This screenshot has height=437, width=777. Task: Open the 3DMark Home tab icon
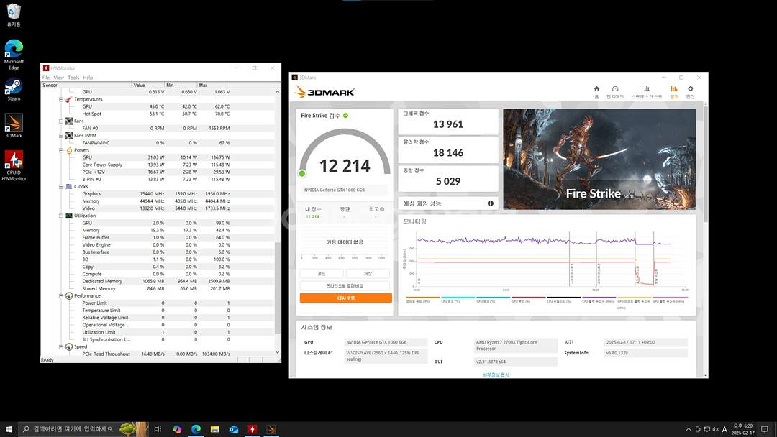point(596,89)
